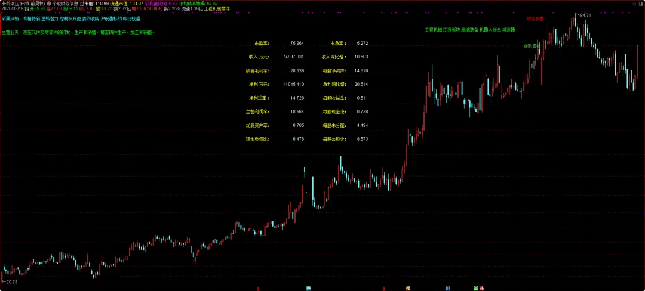This screenshot has height=291, width=645.
Task: Click the 沪股通标的 style tag
Action: (111, 18)
